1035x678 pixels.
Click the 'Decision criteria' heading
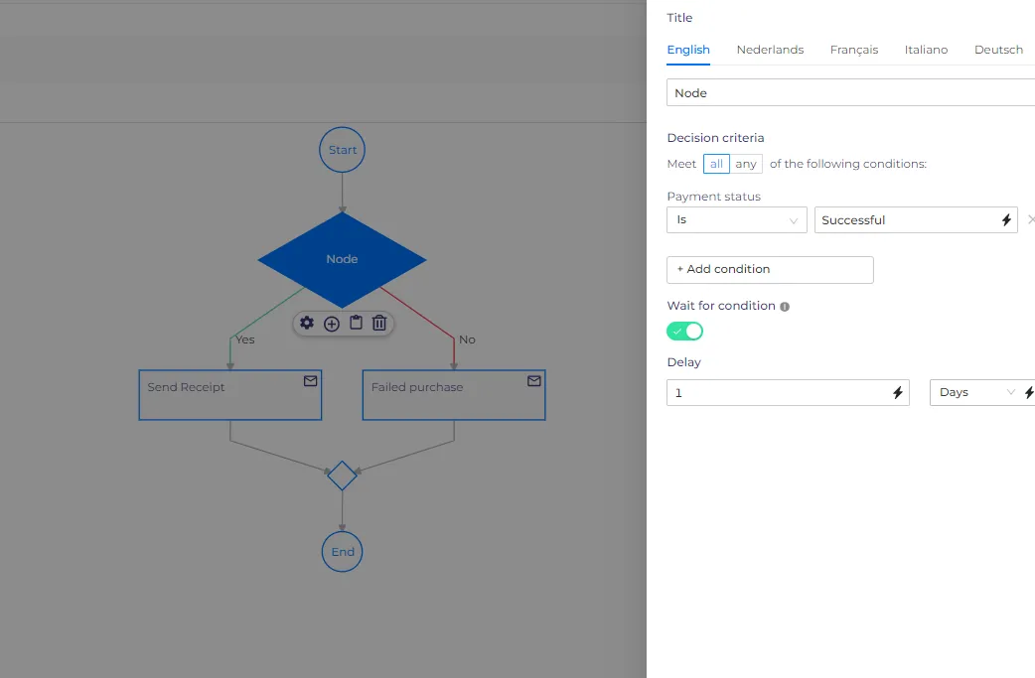point(715,138)
